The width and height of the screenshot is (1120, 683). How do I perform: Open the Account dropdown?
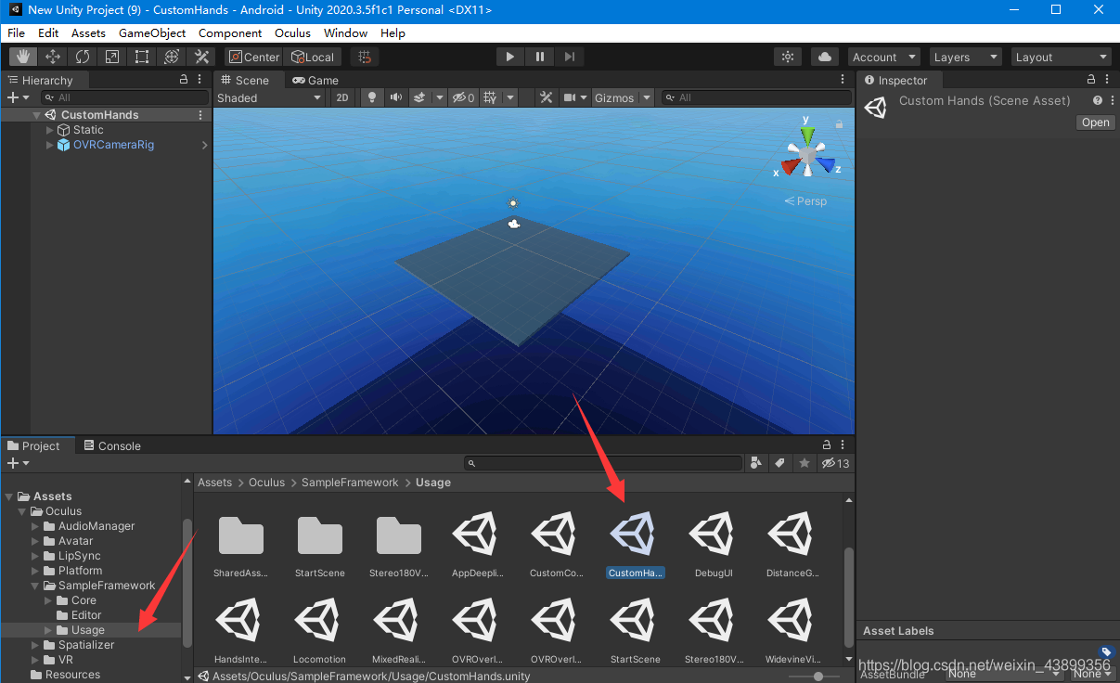[883, 57]
